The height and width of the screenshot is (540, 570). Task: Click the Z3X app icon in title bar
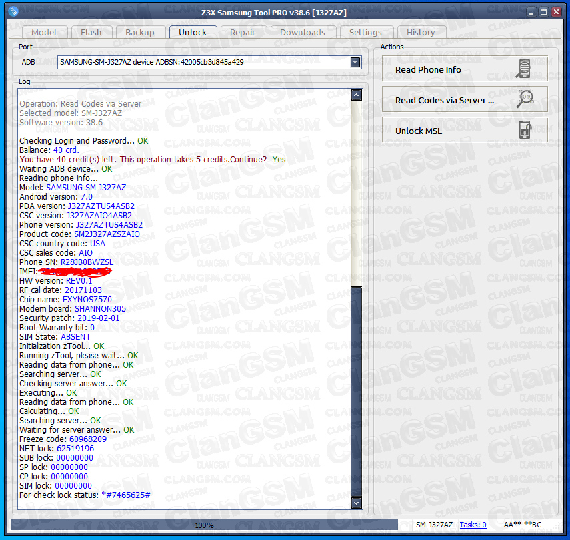pos(13,11)
